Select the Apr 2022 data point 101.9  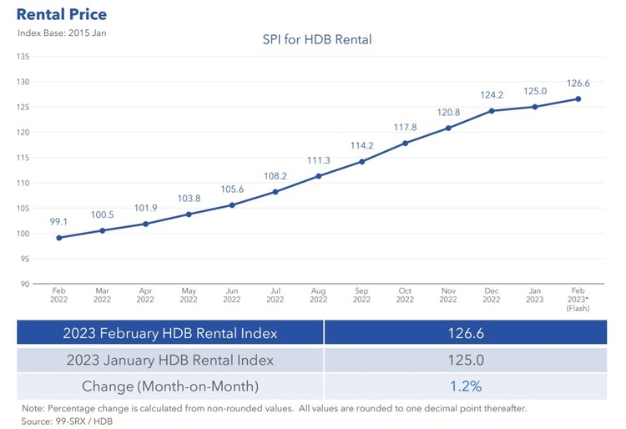[x=146, y=224]
